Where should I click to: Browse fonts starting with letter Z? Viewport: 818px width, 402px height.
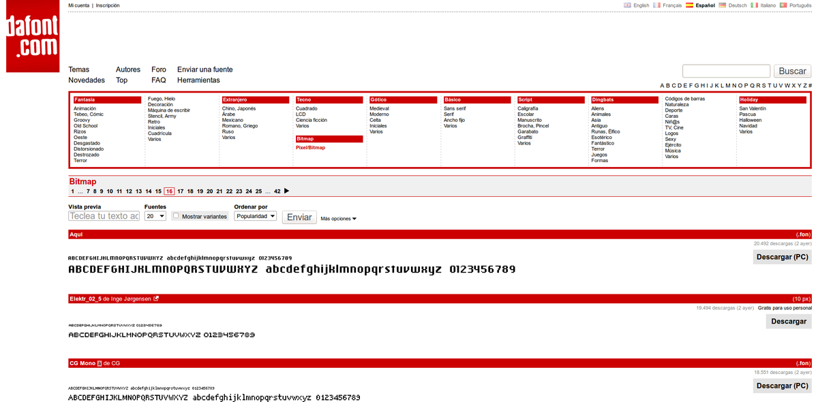805,86
